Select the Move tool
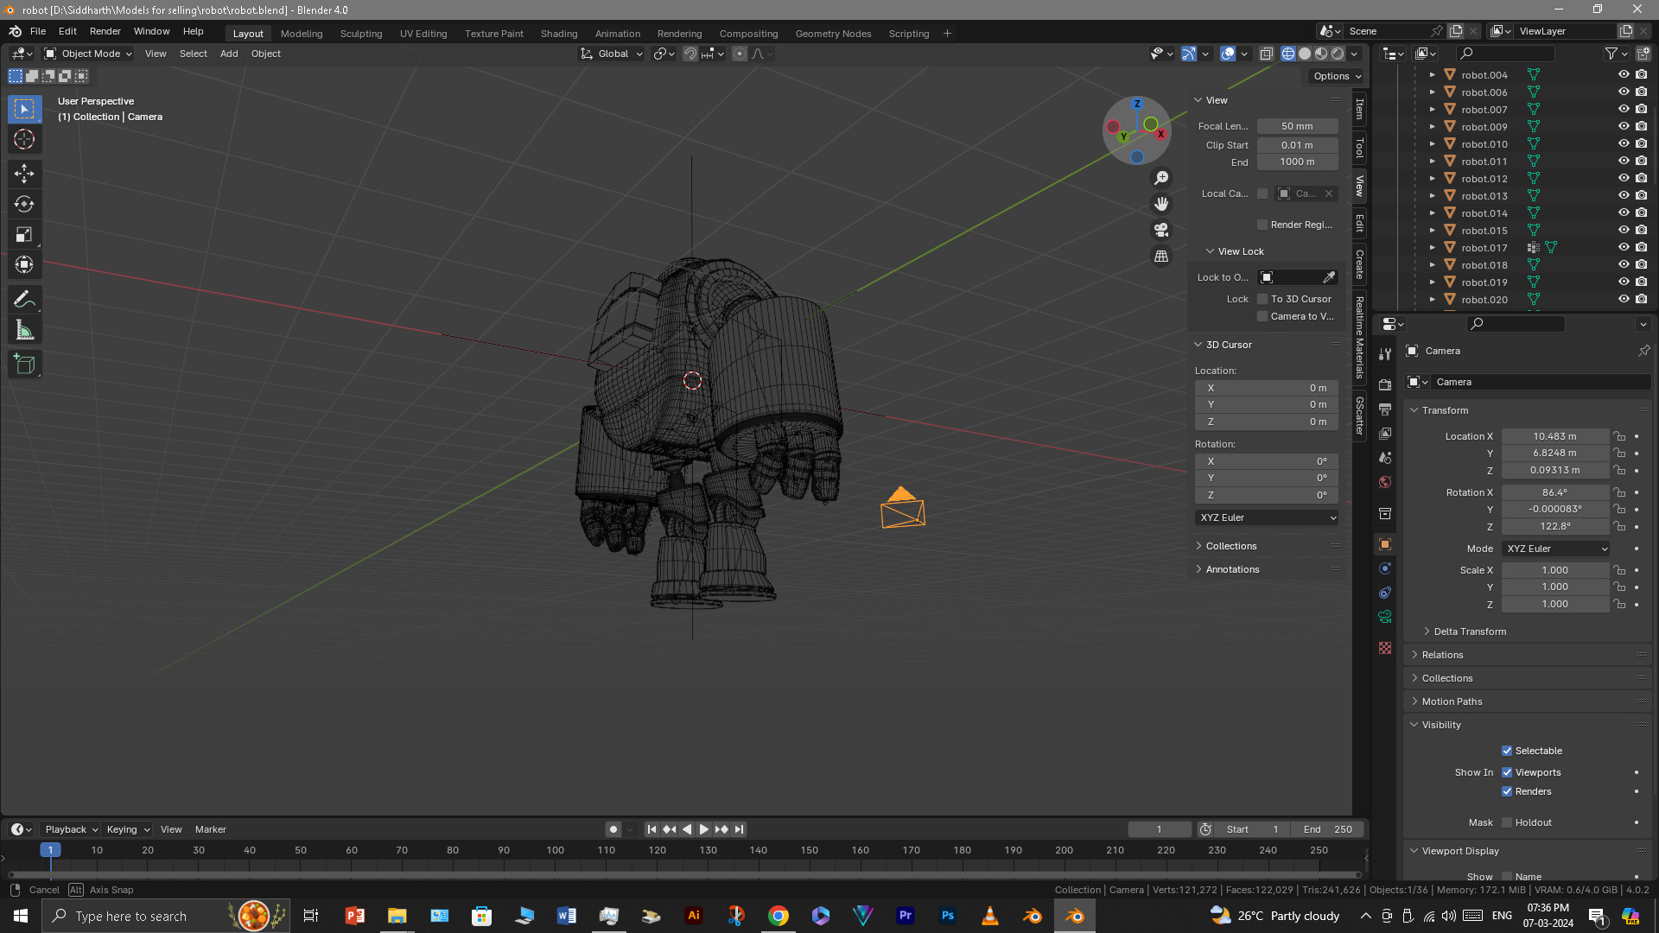This screenshot has width=1659, height=933. tap(24, 174)
